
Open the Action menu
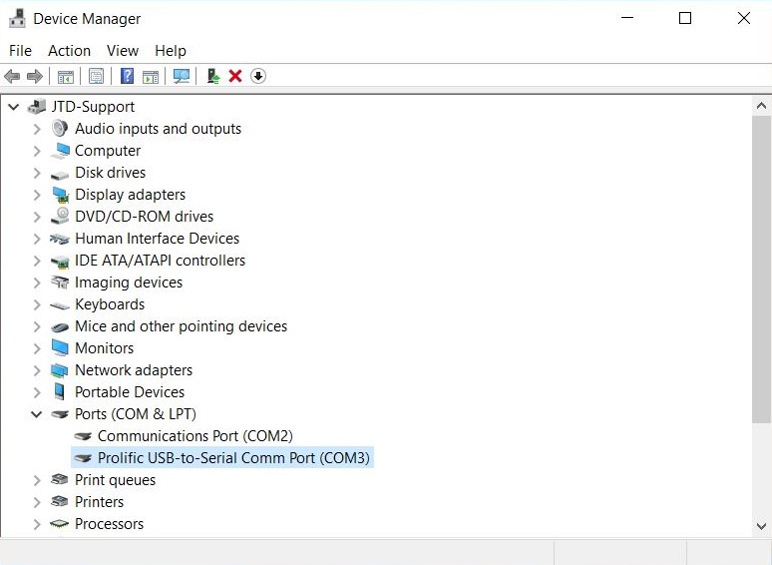[70, 51]
